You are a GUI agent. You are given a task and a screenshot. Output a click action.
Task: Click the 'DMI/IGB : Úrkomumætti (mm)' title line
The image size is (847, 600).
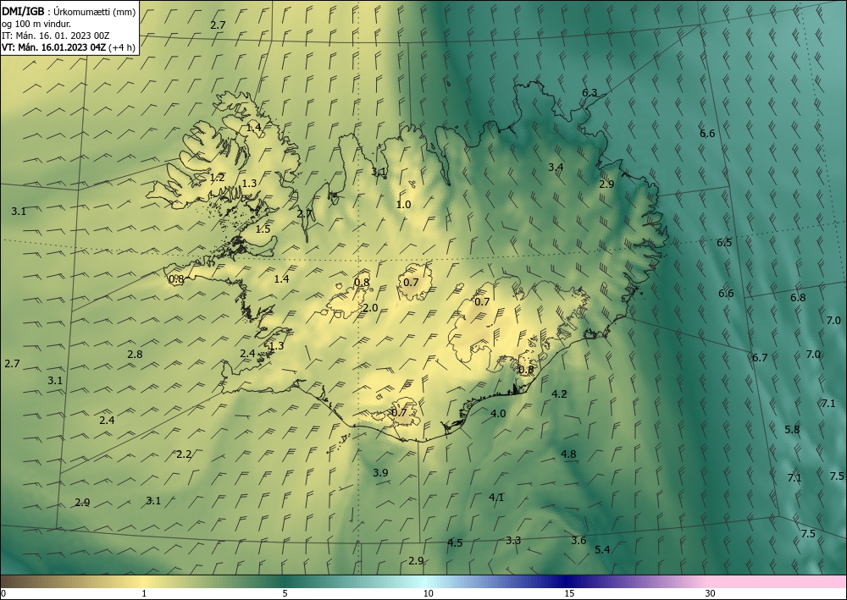pyautogui.click(x=69, y=12)
